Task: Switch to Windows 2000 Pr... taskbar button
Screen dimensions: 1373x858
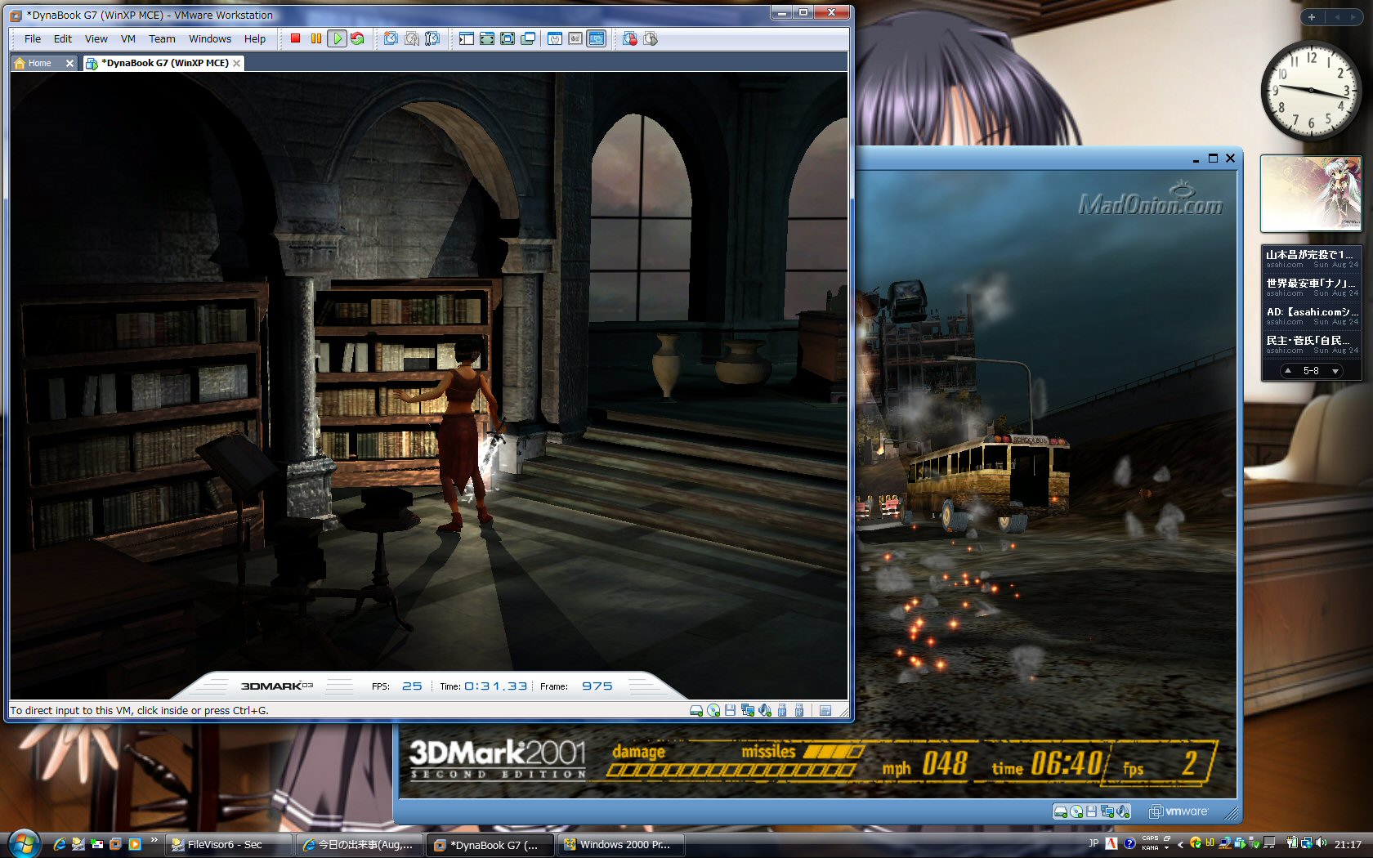Action: [x=621, y=845]
